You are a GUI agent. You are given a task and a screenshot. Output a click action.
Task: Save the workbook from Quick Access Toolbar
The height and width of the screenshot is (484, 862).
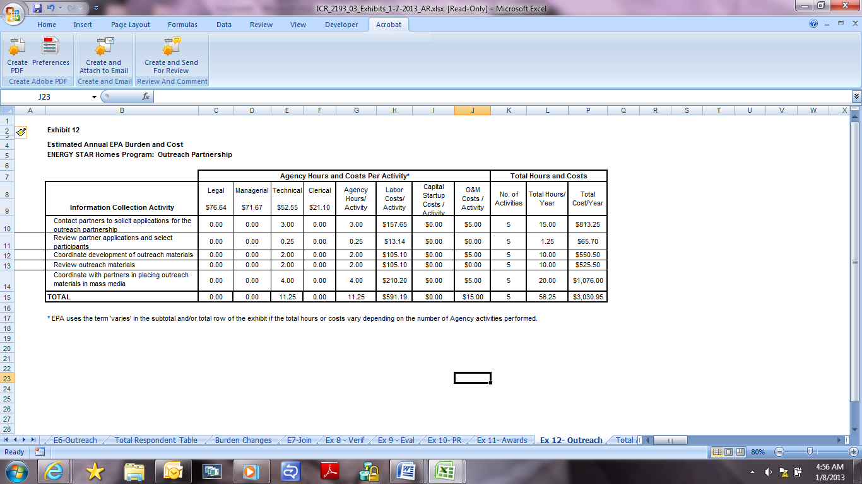37,8
